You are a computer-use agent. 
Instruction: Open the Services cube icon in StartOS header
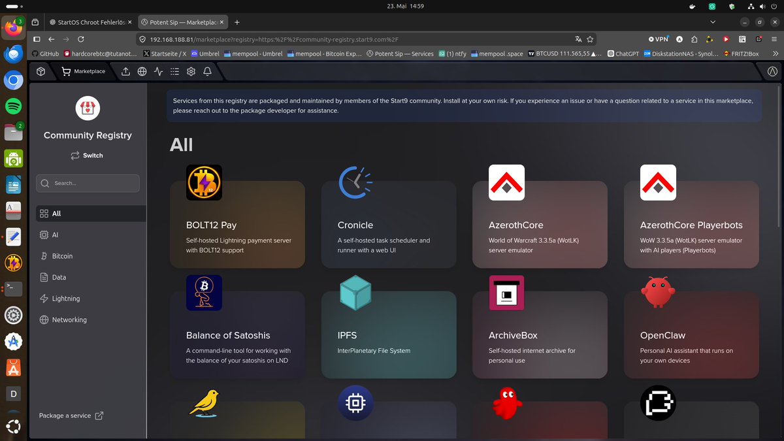[x=41, y=71]
